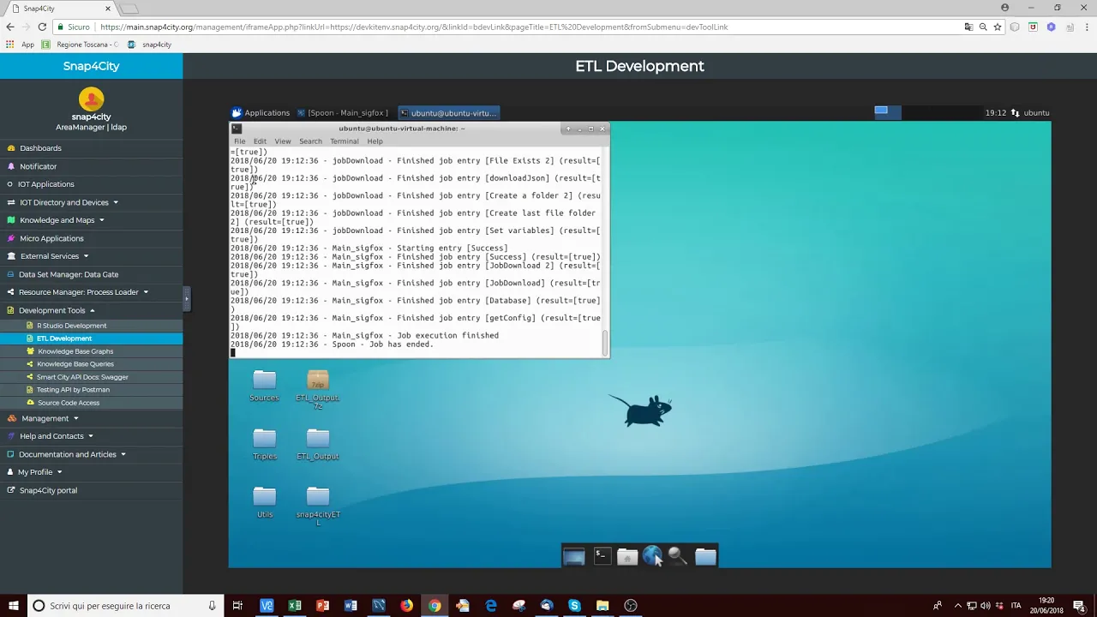Screen dimensions: 1097x617
Task: Open Firefox from Windows taskbar
Action: 406,606
